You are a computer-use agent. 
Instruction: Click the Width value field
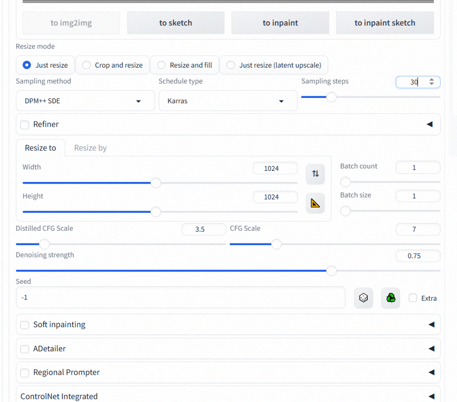[275, 168]
